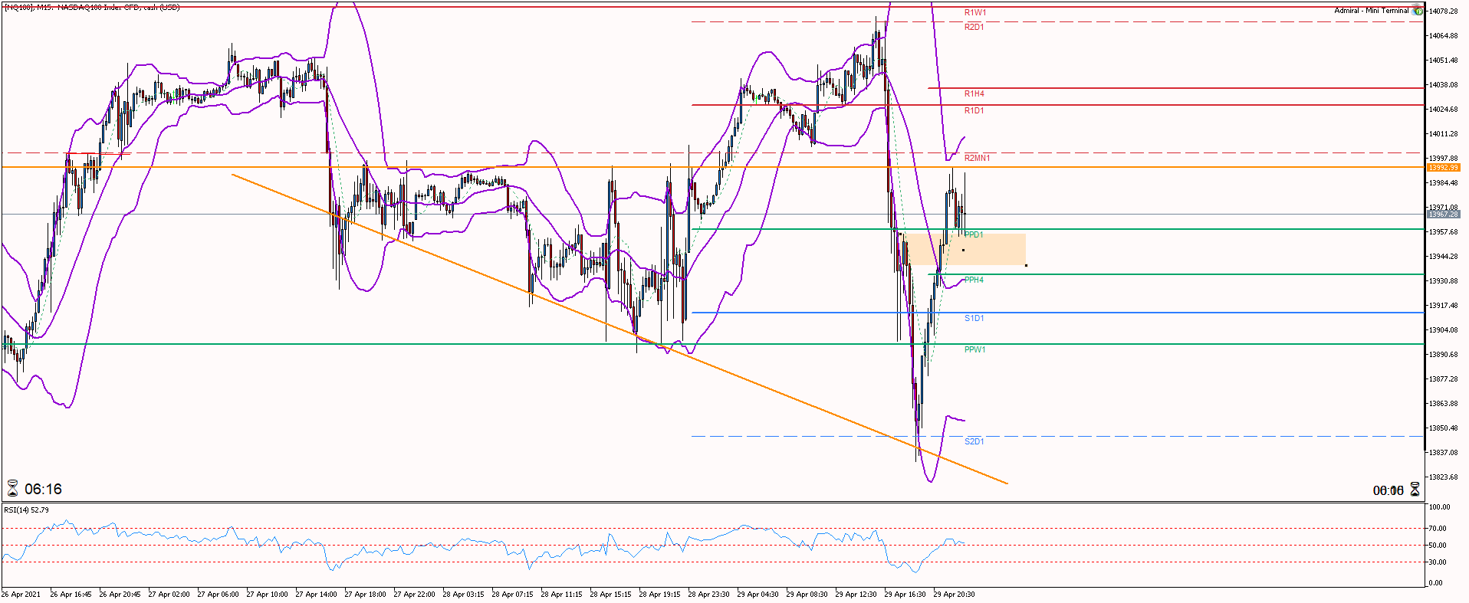Click the PPW1 weekly pivot label
The height and width of the screenshot is (603, 1469).
[x=974, y=349]
